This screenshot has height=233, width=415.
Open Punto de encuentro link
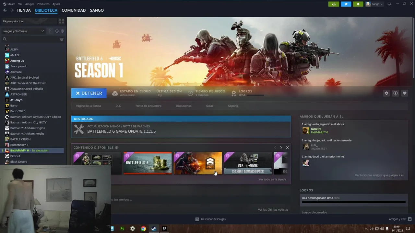(148, 106)
